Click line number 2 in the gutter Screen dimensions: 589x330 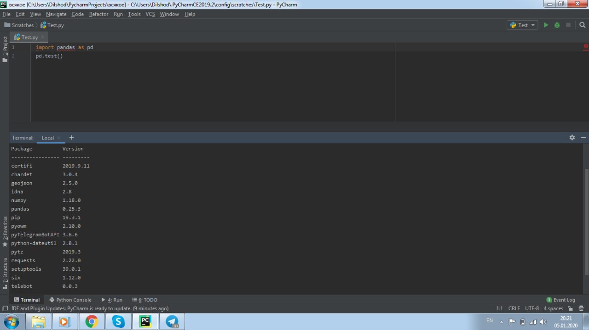(x=13, y=56)
